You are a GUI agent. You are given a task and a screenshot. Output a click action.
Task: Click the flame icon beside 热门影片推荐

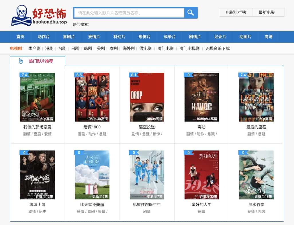coord(21,61)
